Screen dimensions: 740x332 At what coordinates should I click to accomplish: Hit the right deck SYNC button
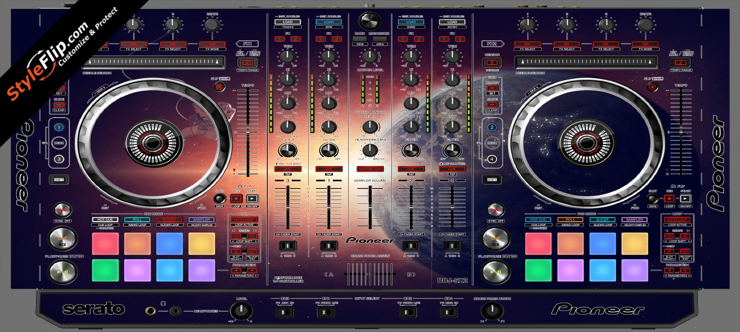[496, 210]
